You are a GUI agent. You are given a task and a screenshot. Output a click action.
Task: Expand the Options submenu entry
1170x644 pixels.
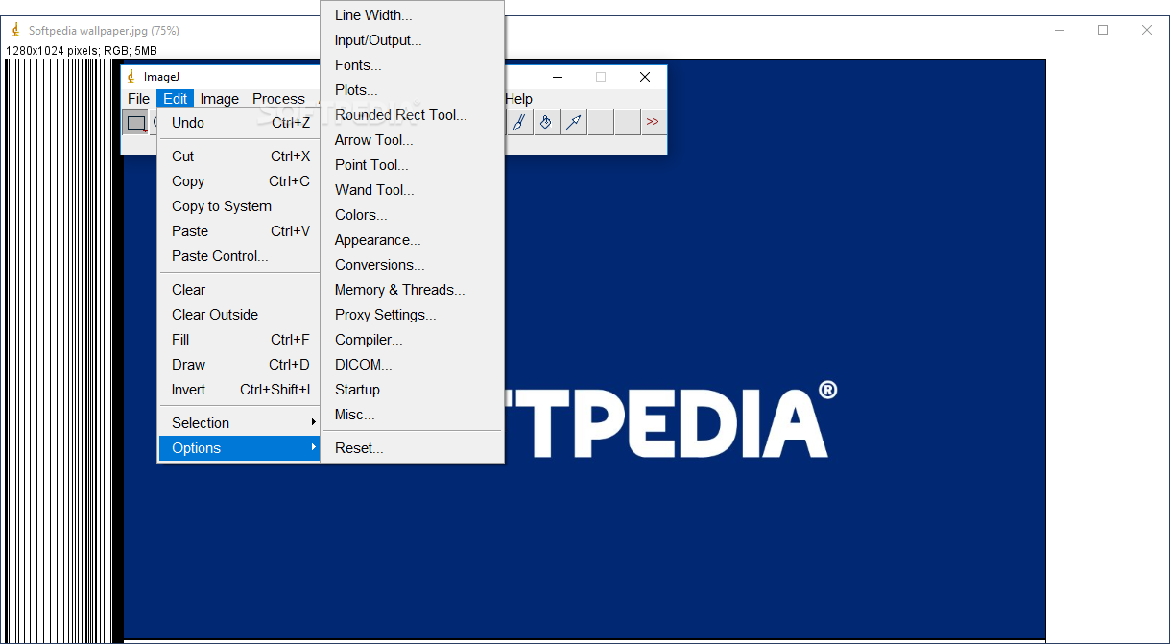pos(239,448)
